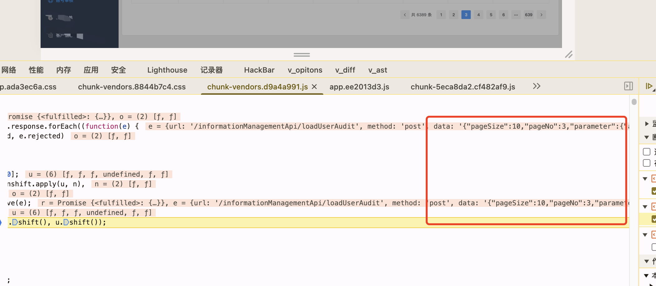This screenshot has height=286, width=656.
Task: Collapse the second section in debugger sidebar
Action: point(647,137)
